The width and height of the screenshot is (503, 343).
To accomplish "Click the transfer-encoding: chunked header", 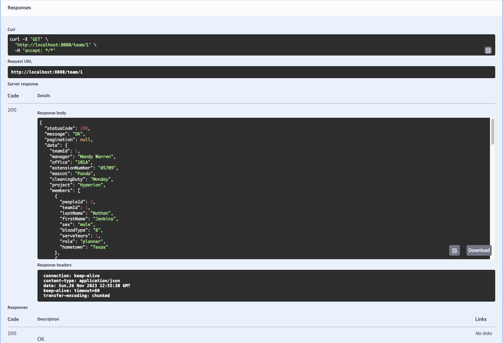I will 76,296.
